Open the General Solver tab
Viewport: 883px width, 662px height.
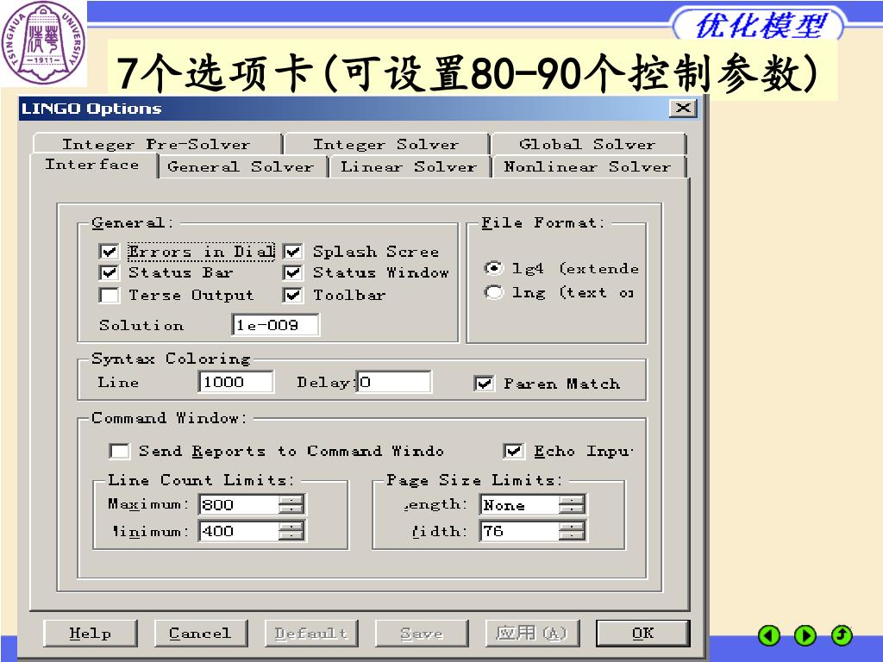pos(241,167)
